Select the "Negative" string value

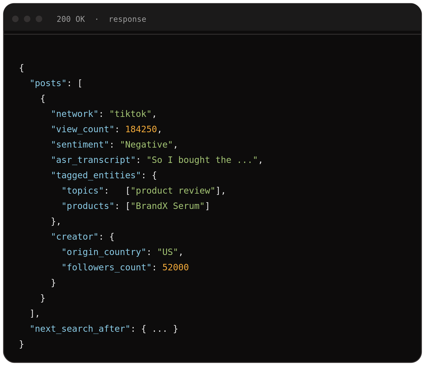tap(146, 145)
